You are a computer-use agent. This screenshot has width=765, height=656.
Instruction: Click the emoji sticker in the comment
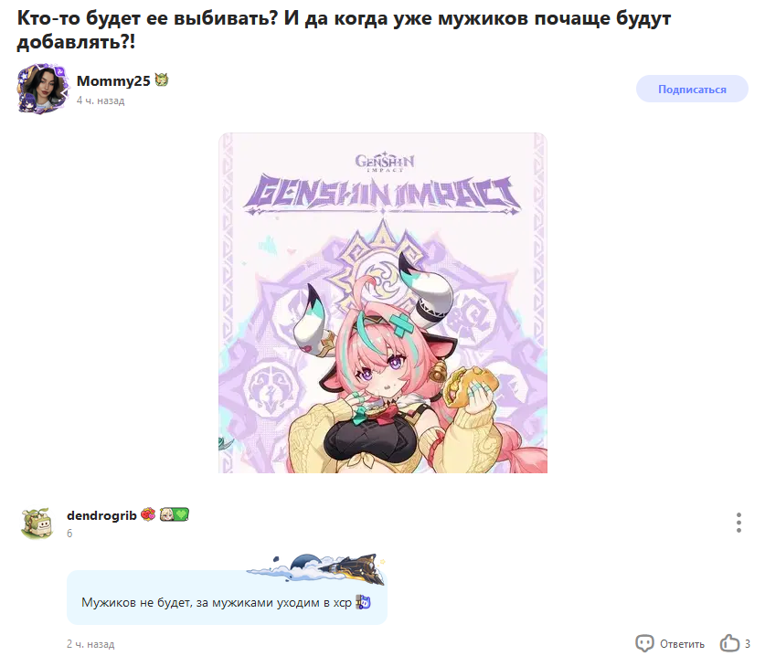(x=363, y=602)
